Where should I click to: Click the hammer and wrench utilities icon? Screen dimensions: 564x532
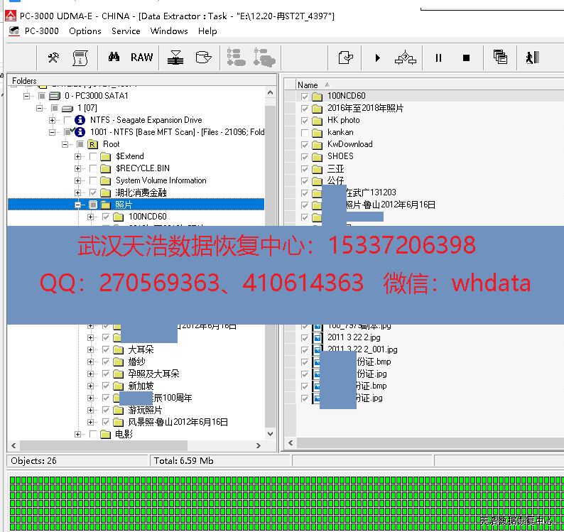tap(53, 58)
